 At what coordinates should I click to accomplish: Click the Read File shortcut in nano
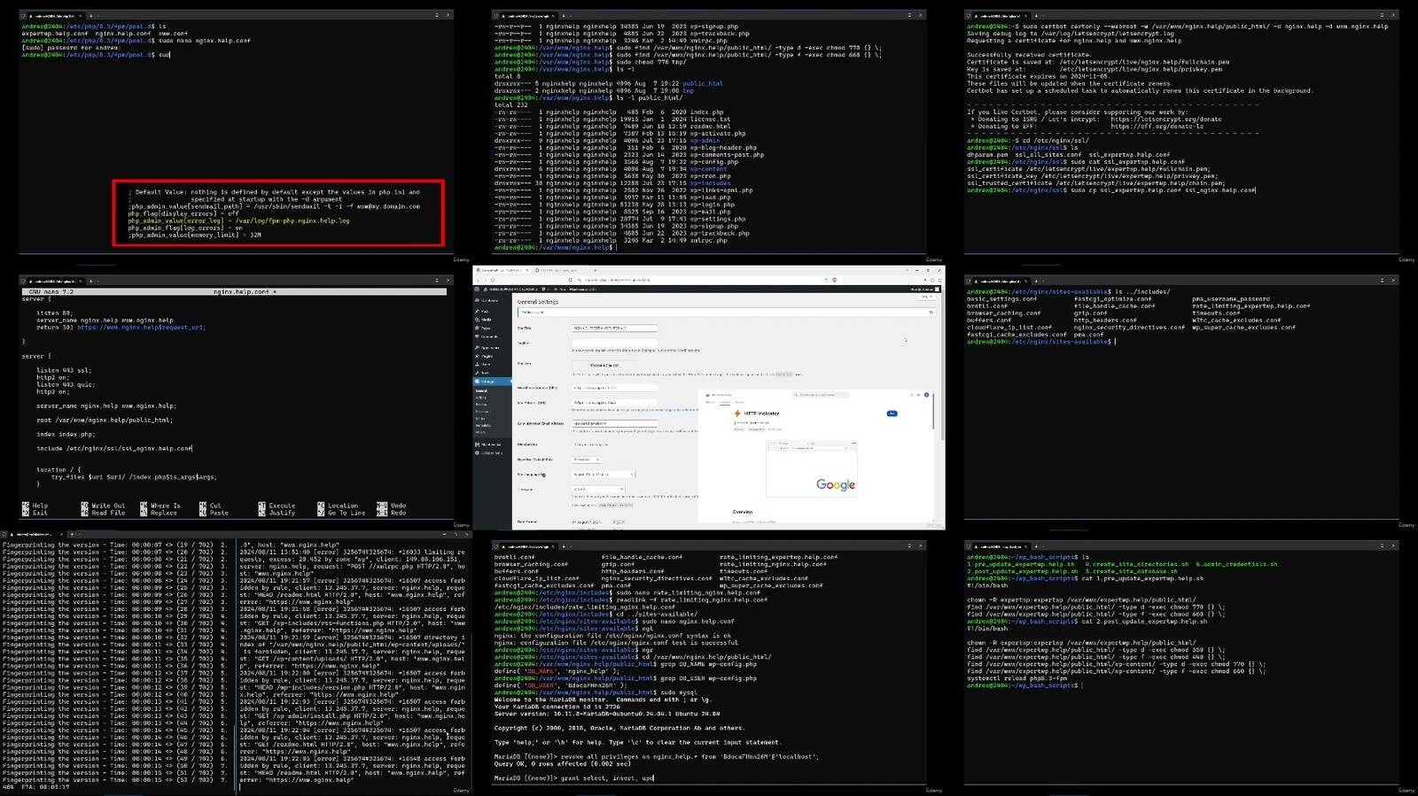(101, 513)
